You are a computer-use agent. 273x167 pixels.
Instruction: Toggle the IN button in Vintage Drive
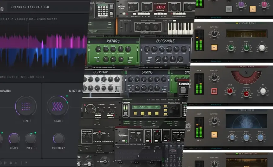[214, 47]
